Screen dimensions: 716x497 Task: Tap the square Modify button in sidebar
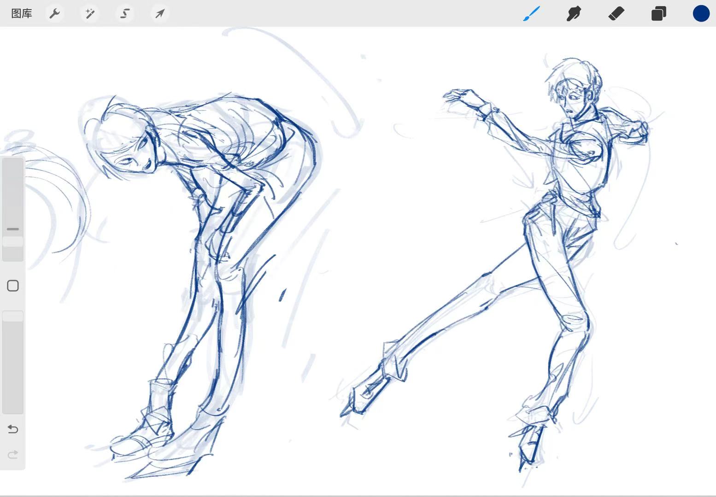coord(13,286)
